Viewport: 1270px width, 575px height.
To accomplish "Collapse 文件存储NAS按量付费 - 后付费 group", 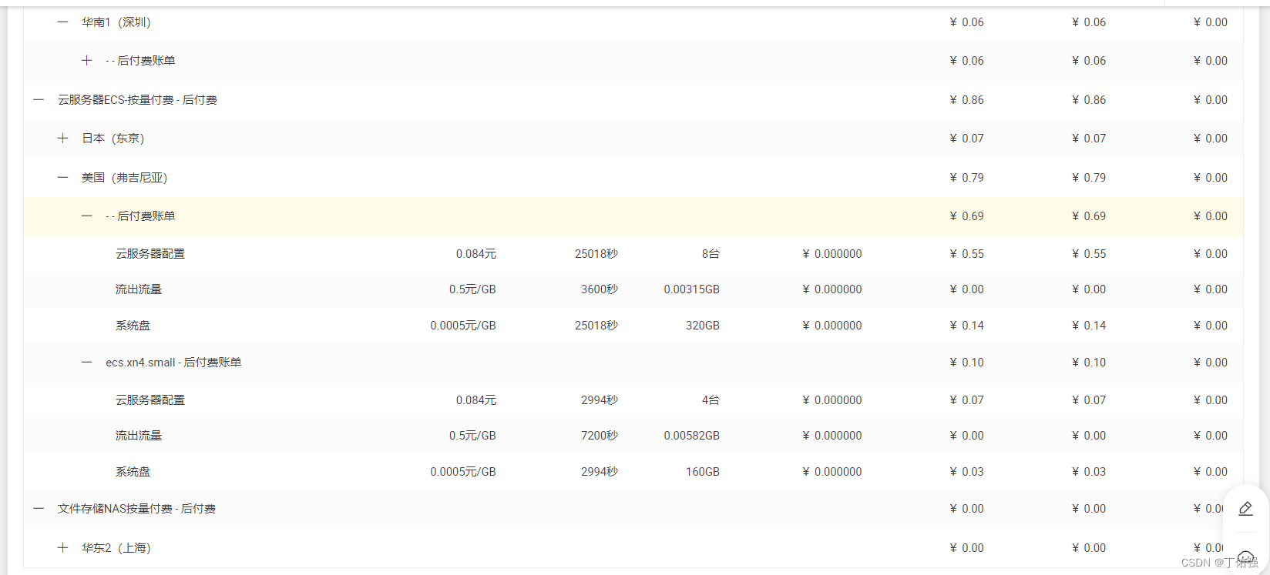I will coord(39,509).
